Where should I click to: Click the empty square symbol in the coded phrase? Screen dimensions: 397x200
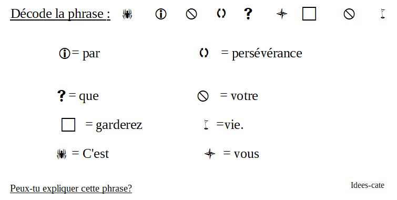(309, 14)
